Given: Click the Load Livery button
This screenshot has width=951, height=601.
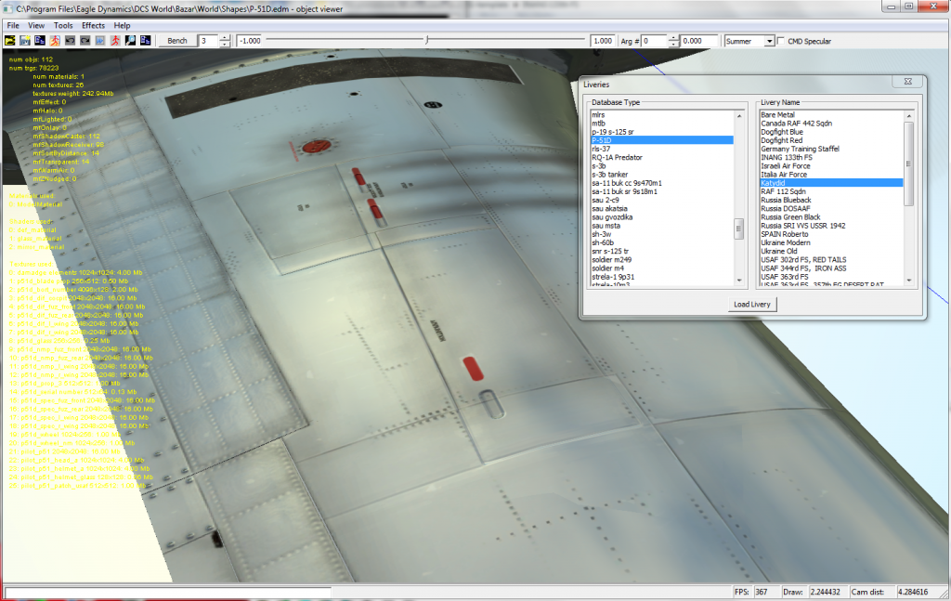Looking at the screenshot, I should 752,304.
